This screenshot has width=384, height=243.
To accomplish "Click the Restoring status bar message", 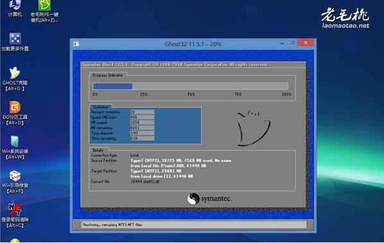I will pyautogui.click(x=112, y=224).
